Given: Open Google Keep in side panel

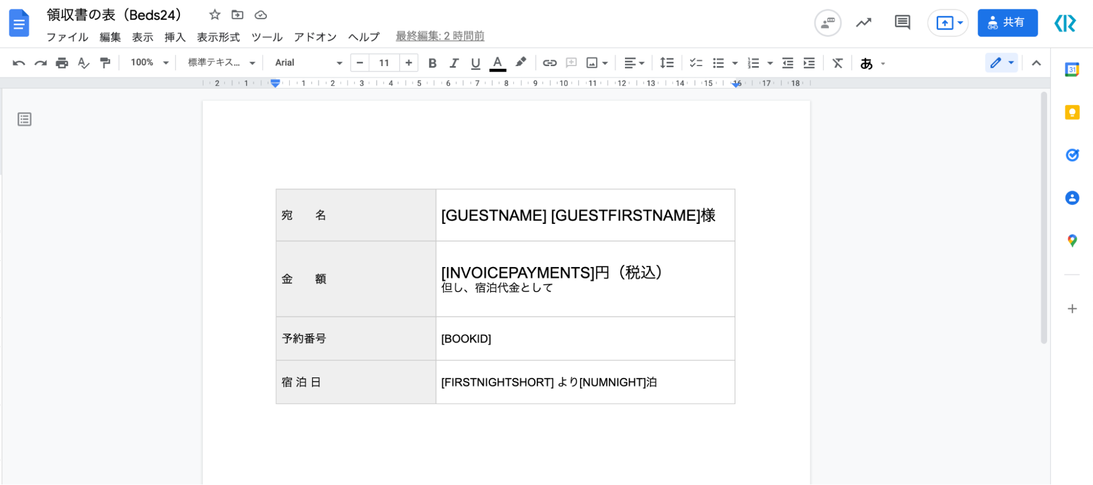Looking at the screenshot, I should click(1072, 113).
